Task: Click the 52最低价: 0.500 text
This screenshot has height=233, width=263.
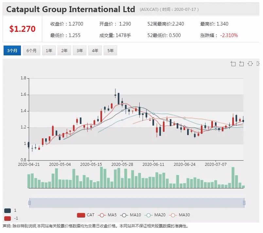Action: 164,35
